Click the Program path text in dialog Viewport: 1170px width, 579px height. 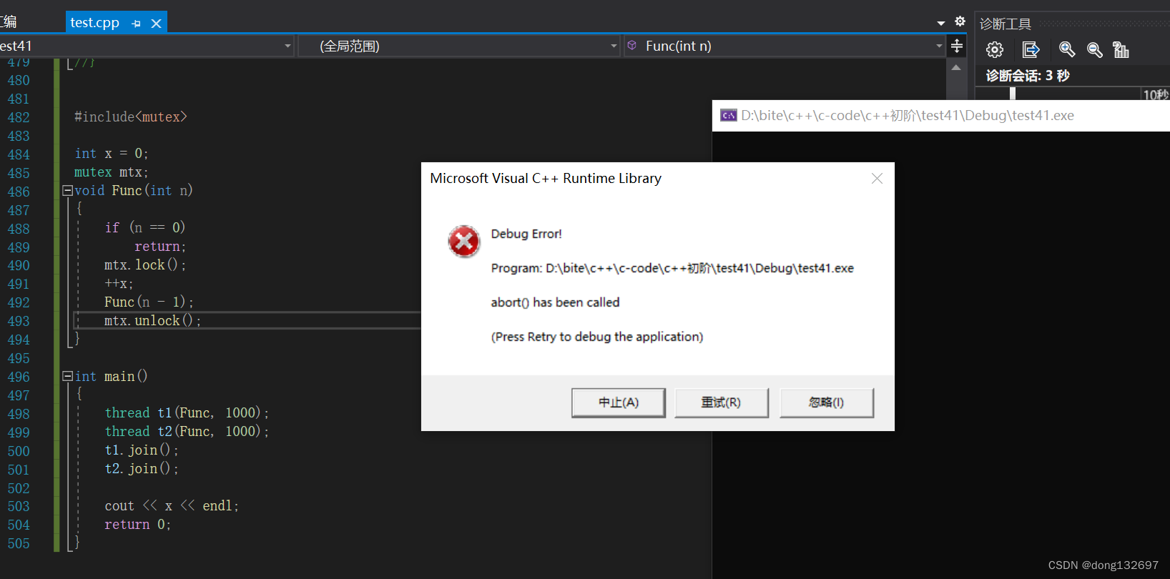[672, 268]
